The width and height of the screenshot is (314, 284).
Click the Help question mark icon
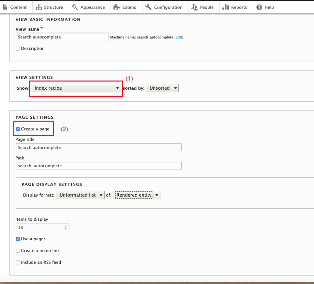[259, 7]
